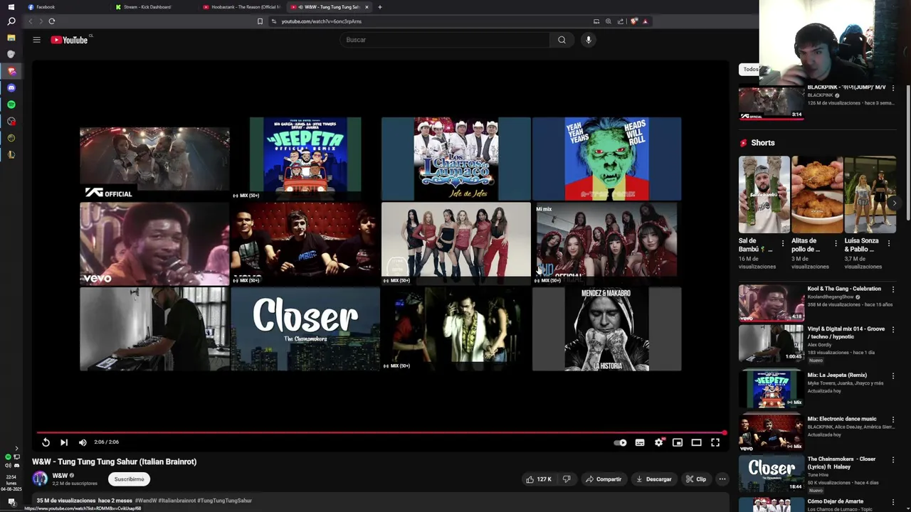Open Kool & The Gang - Celebration sidebar video
Screen dimensions: 911x512
point(816,304)
